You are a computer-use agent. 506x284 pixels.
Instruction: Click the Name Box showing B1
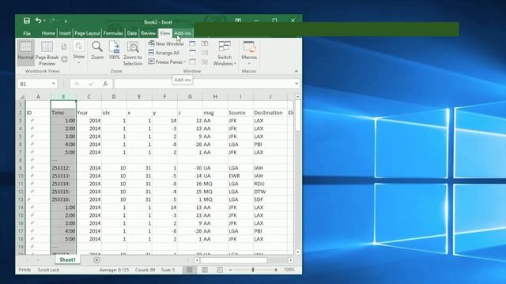click(x=34, y=84)
